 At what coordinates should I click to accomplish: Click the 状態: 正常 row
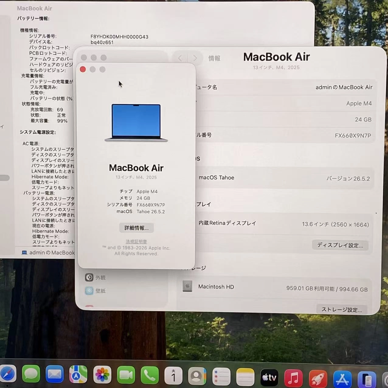tap(48, 115)
